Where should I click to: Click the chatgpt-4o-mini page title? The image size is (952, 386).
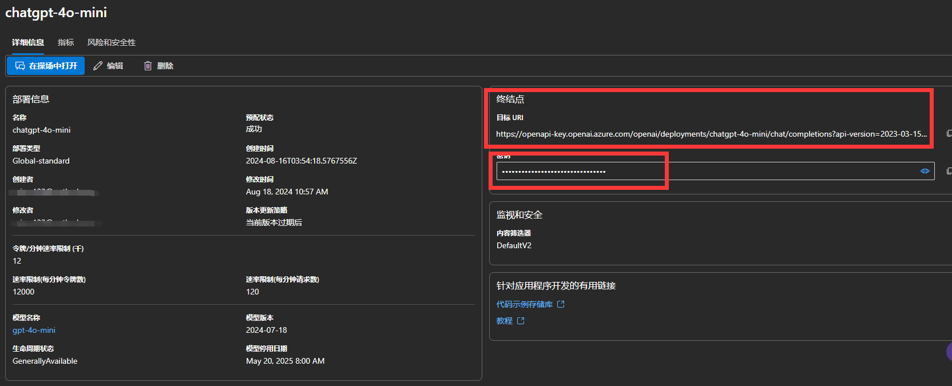pyautogui.click(x=56, y=13)
